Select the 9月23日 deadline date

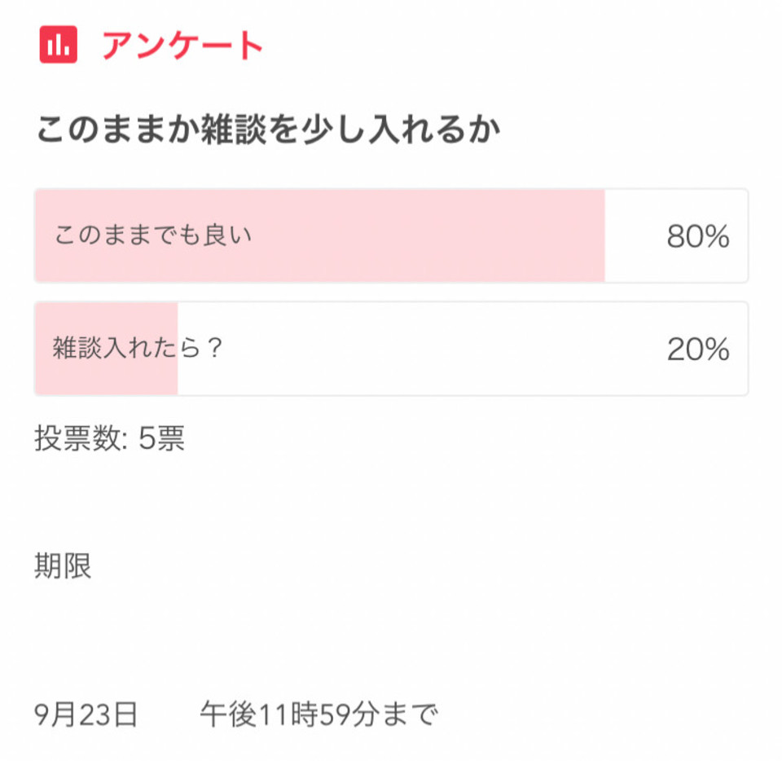[86, 714]
